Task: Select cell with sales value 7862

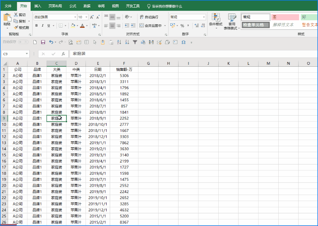Action: click(124, 143)
